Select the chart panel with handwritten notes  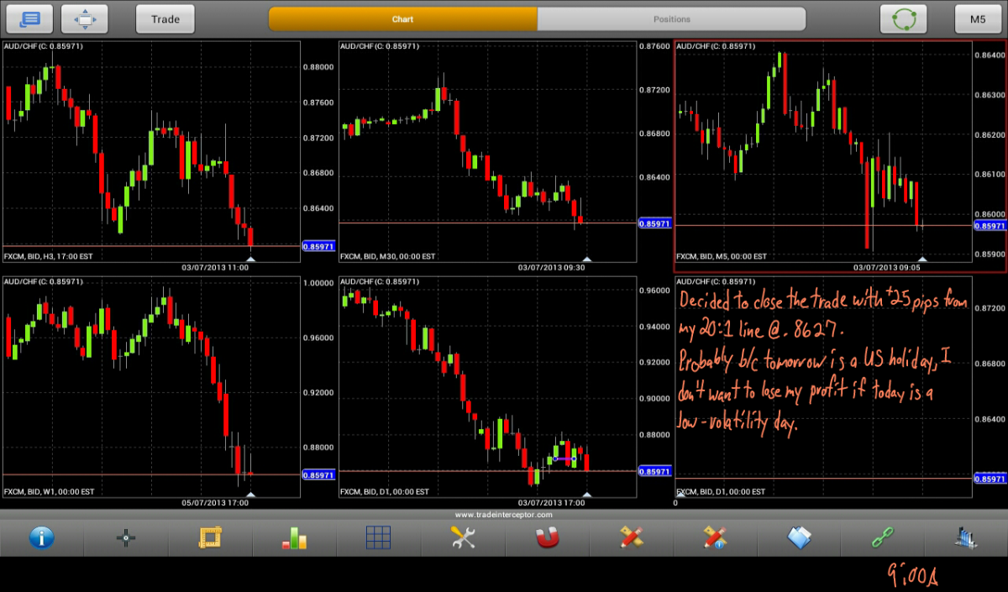[x=823, y=387]
